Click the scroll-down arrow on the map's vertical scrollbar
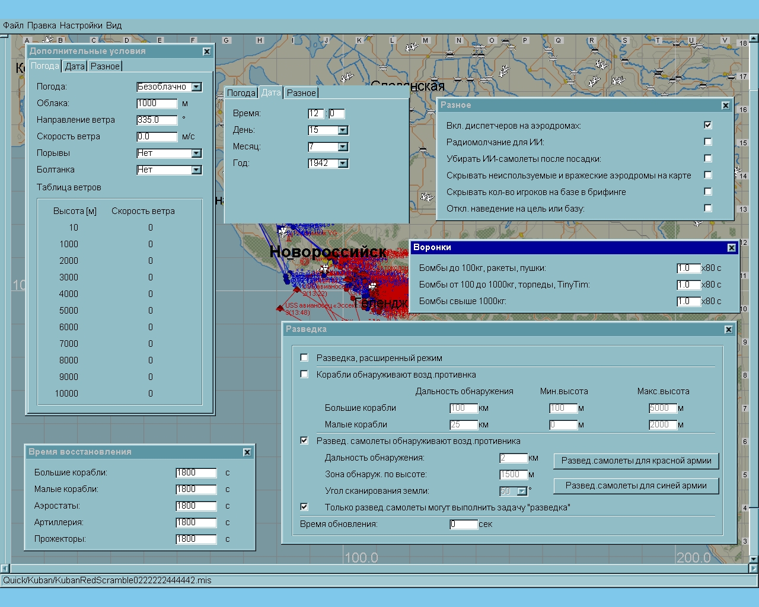Image resolution: width=759 pixels, height=607 pixels. point(754,559)
